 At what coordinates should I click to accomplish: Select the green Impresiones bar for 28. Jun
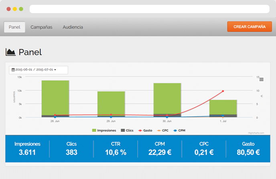point(55,97)
